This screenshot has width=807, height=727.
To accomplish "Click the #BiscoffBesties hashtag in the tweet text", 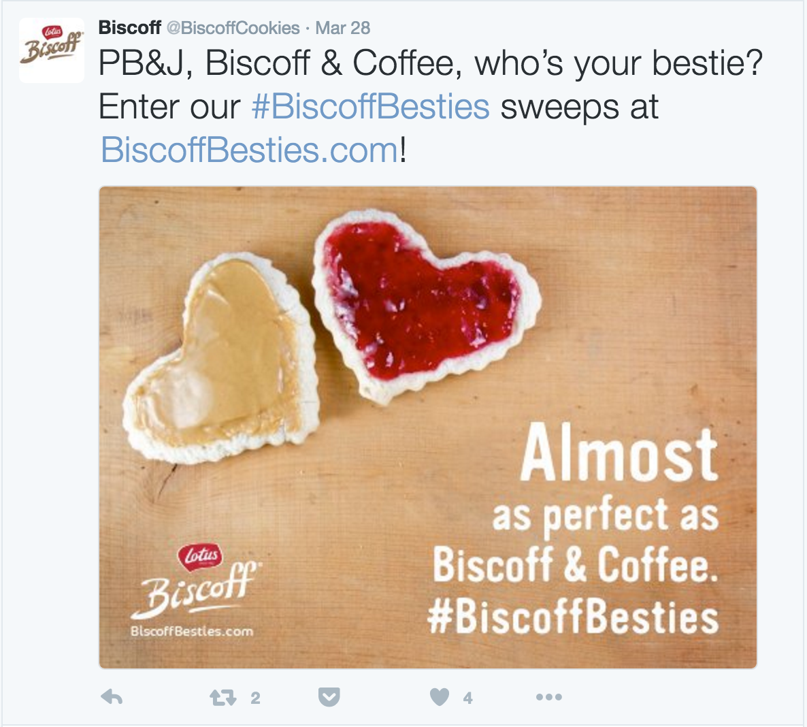I will click(370, 107).
